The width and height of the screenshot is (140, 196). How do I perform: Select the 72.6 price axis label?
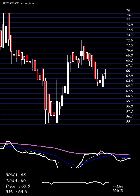tap(129, 40)
